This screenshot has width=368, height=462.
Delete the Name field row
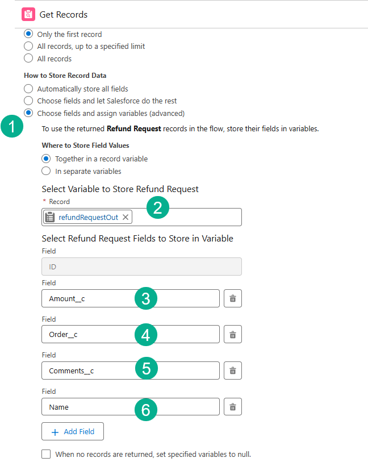232,406
